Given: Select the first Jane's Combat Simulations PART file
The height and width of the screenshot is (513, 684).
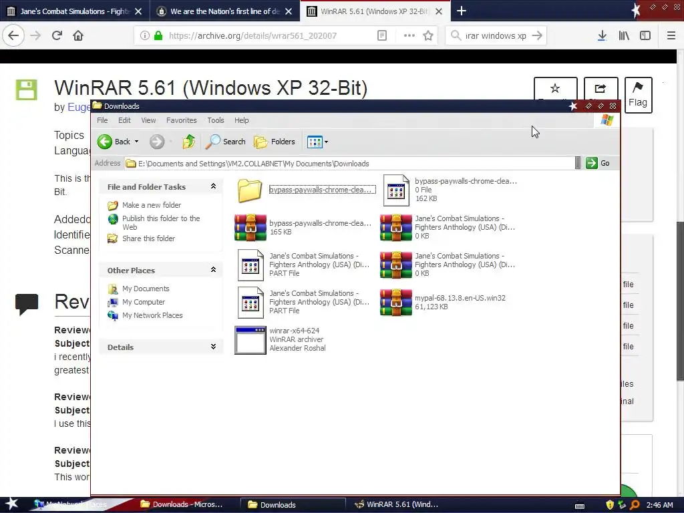Looking at the screenshot, I should pyautogui.click(x=250, y=265).
